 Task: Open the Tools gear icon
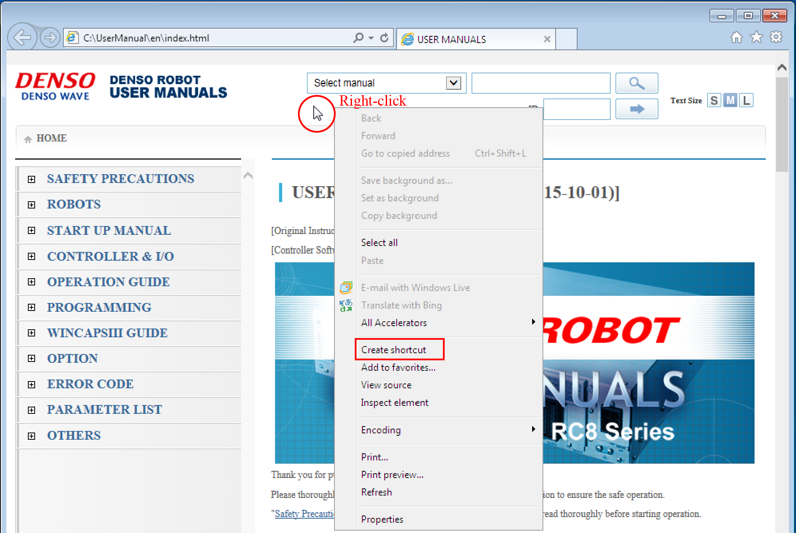[x=776, y=37]
